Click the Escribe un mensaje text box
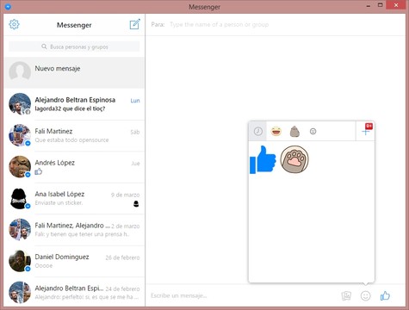This screenshot has width=409, height=310. click(243, 295)
